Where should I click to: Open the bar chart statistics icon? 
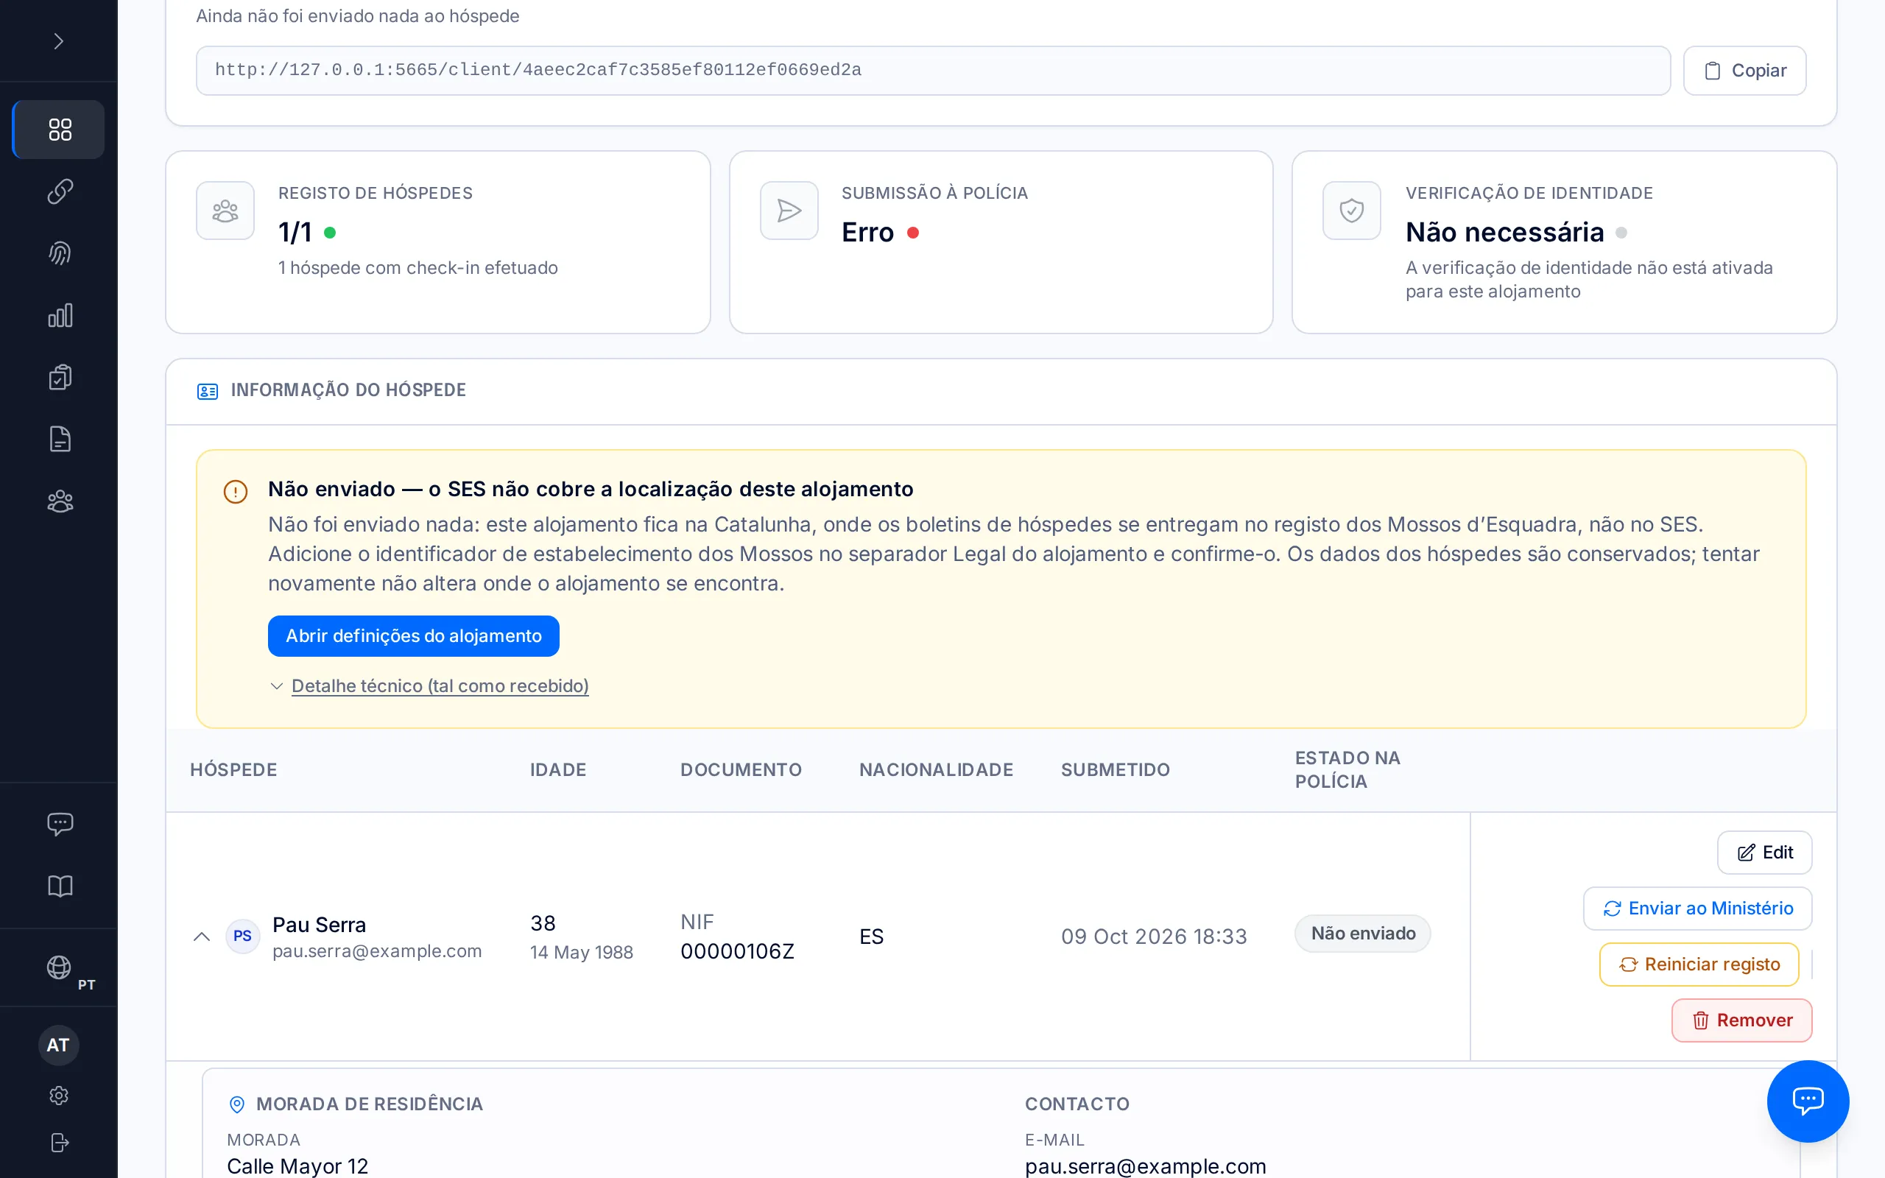[x=59, y=316]
